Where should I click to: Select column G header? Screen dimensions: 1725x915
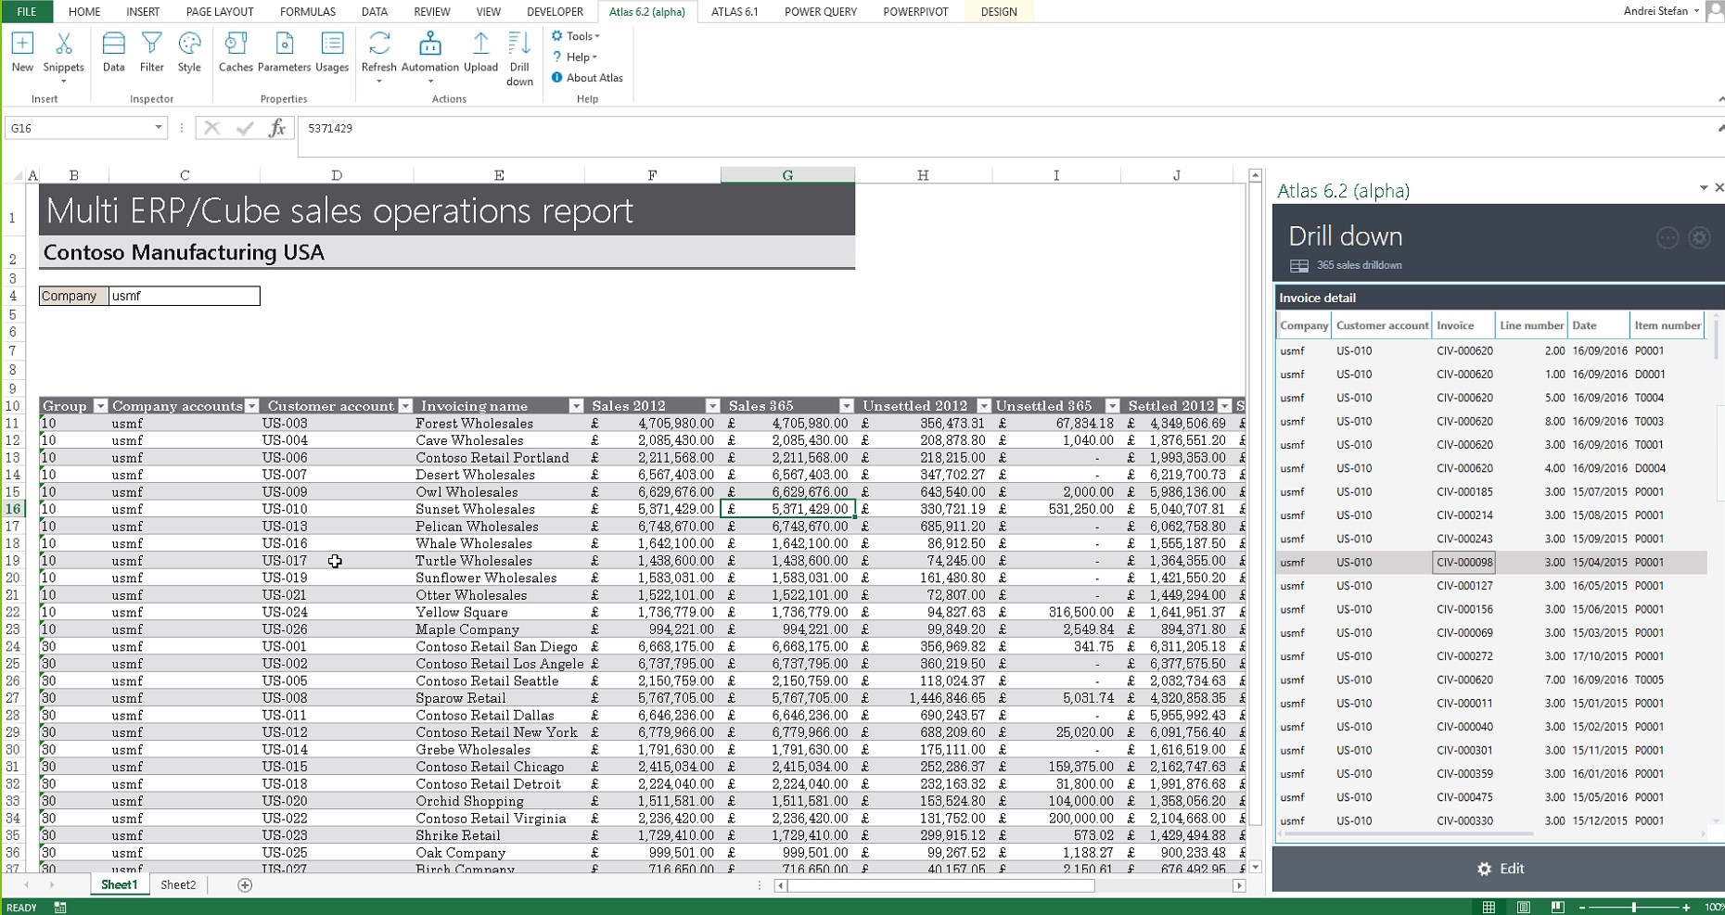(787, 175)
